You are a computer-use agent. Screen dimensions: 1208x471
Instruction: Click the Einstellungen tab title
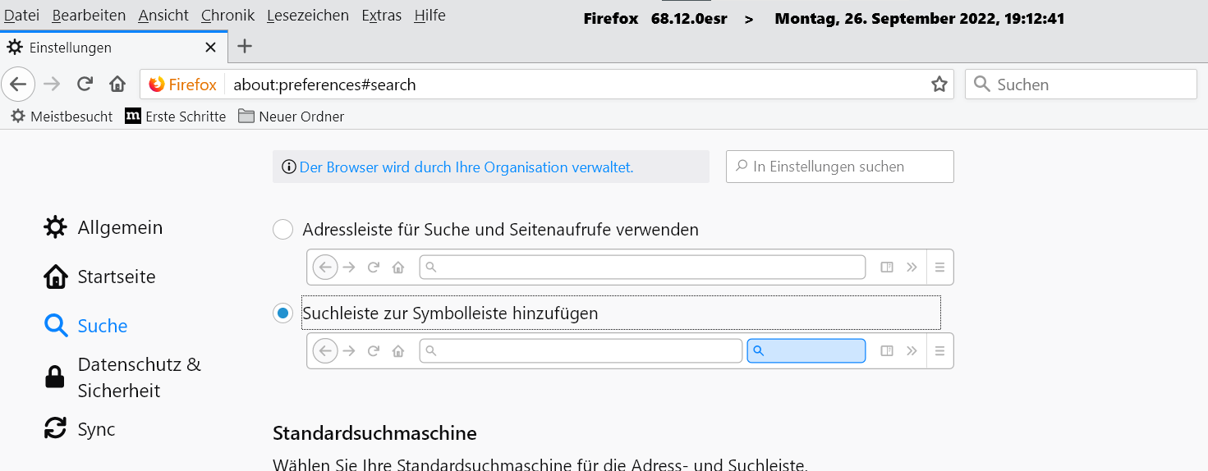tap(71, 48)
